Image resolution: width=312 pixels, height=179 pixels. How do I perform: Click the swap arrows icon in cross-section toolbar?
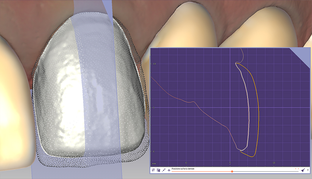pyautogui.click(x=153, y=170)
